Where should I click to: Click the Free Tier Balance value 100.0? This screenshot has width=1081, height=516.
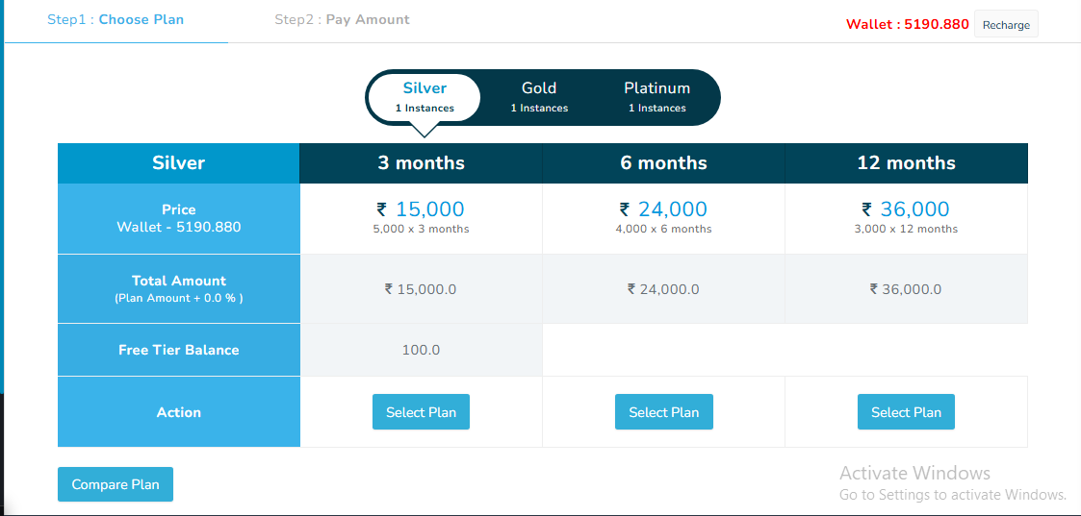pos(421,350)
